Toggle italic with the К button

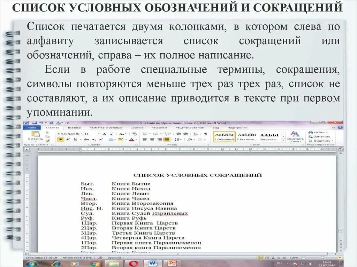point(68,139)
